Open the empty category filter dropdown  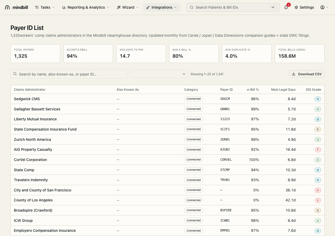[x=159, y=74]
